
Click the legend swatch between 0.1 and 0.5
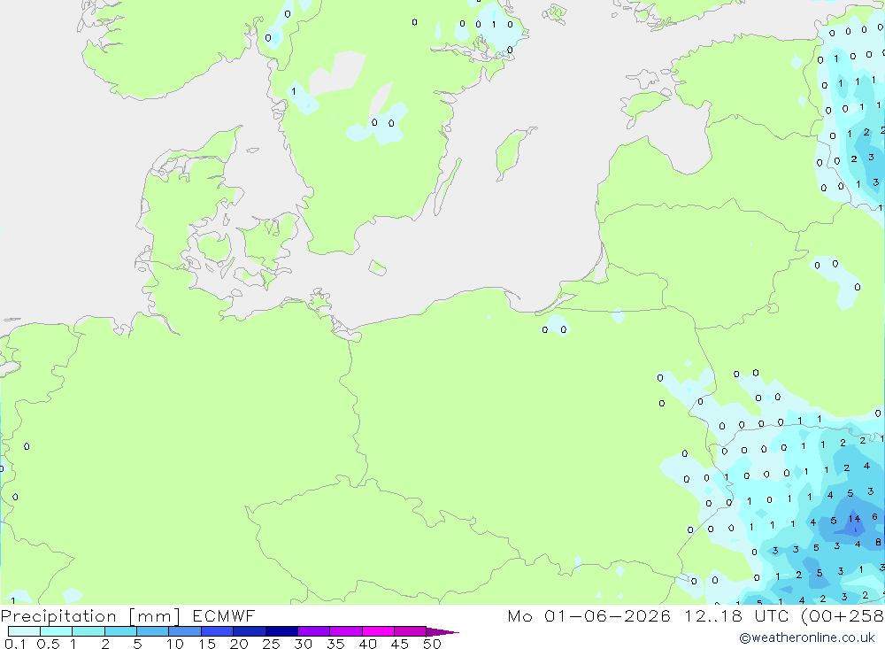(24, 631)
